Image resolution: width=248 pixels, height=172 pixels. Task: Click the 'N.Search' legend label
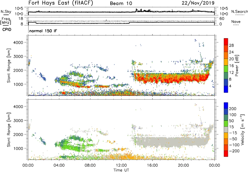click(239, 11)
